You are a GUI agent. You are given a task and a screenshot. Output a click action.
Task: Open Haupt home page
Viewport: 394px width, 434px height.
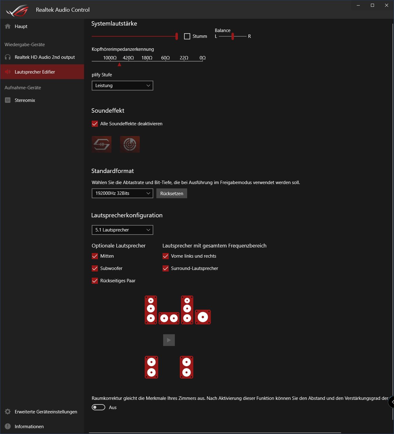tap(42, 26)
